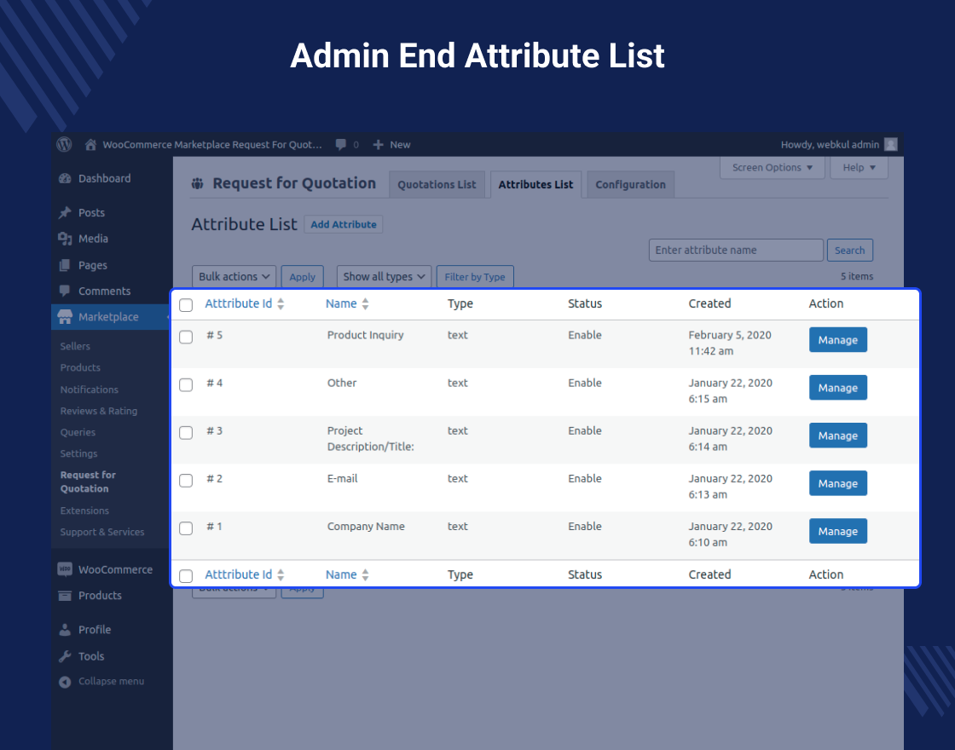
Task: Click the top Apply button
Action: click(x=302, y=276)
